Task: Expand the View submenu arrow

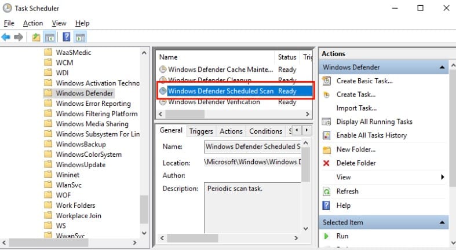Action: [442, 177]
